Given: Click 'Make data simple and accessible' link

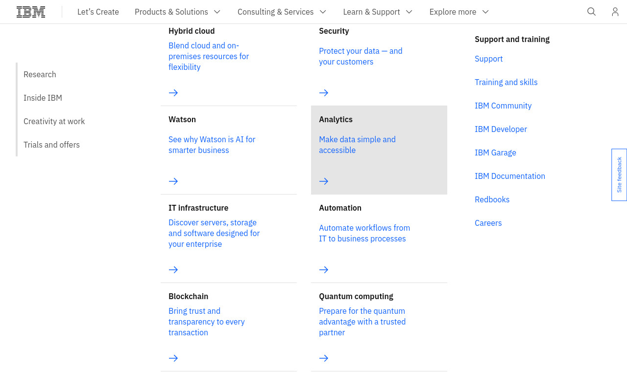Looking at the screenshot, I should coord(357,145).
